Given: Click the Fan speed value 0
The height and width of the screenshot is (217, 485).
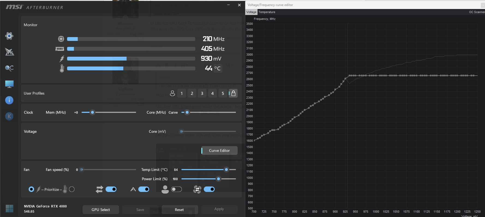Looking at the screenshot, I should click(x=77, y=170).
